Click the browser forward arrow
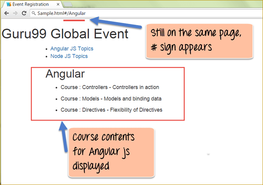Viewport: 263px width, 185px height. click(15, 13)
